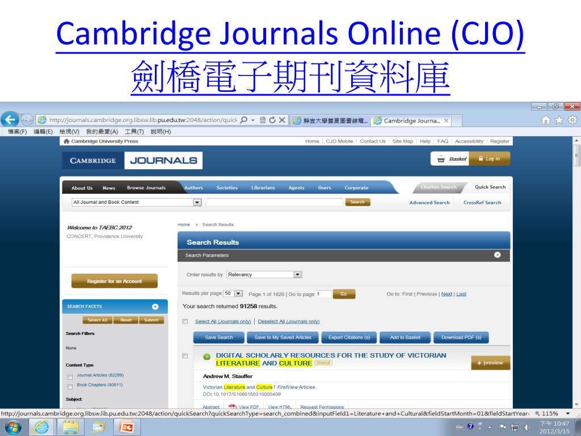Show hidden tray icons arrow
Viewport: 581px width, 436px height.
point(489,427)
